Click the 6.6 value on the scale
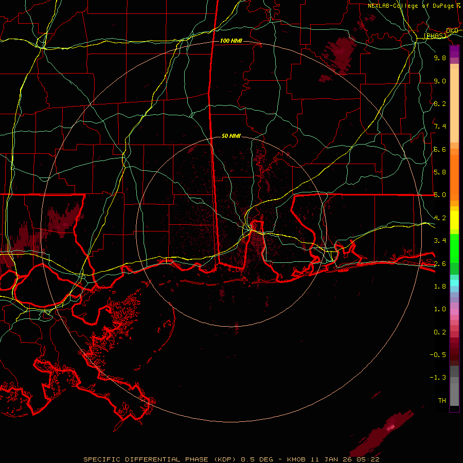Viewport: 463px width, 463px height. pyautogui.click(x=440, y=149)
